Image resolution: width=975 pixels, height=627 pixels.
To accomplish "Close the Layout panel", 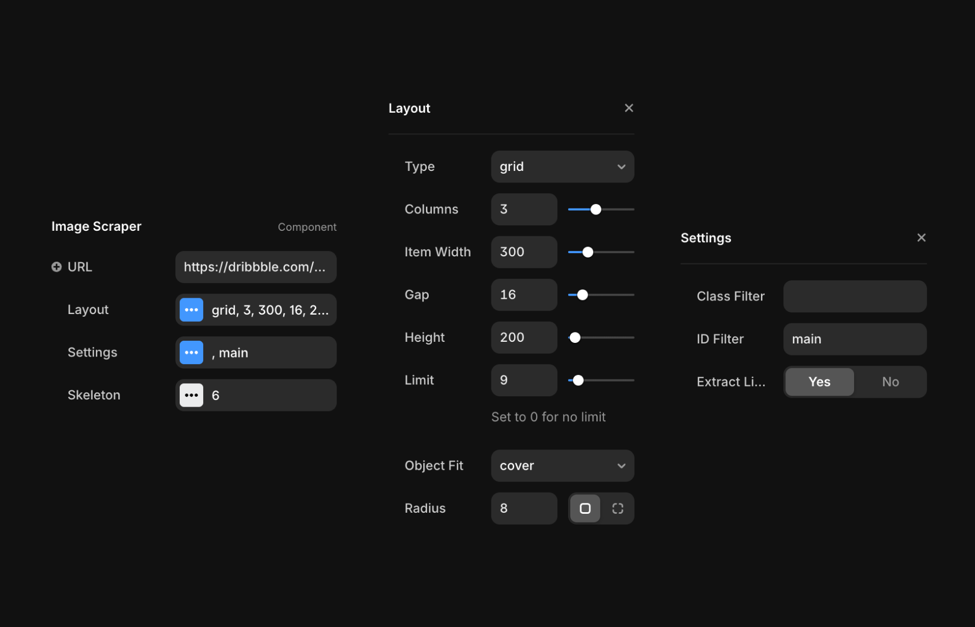I will (x=629, y=108).
